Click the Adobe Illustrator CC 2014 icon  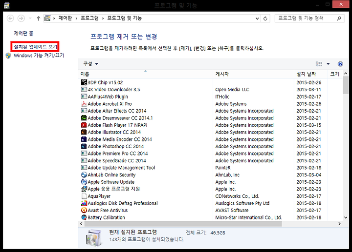(84, 132)
